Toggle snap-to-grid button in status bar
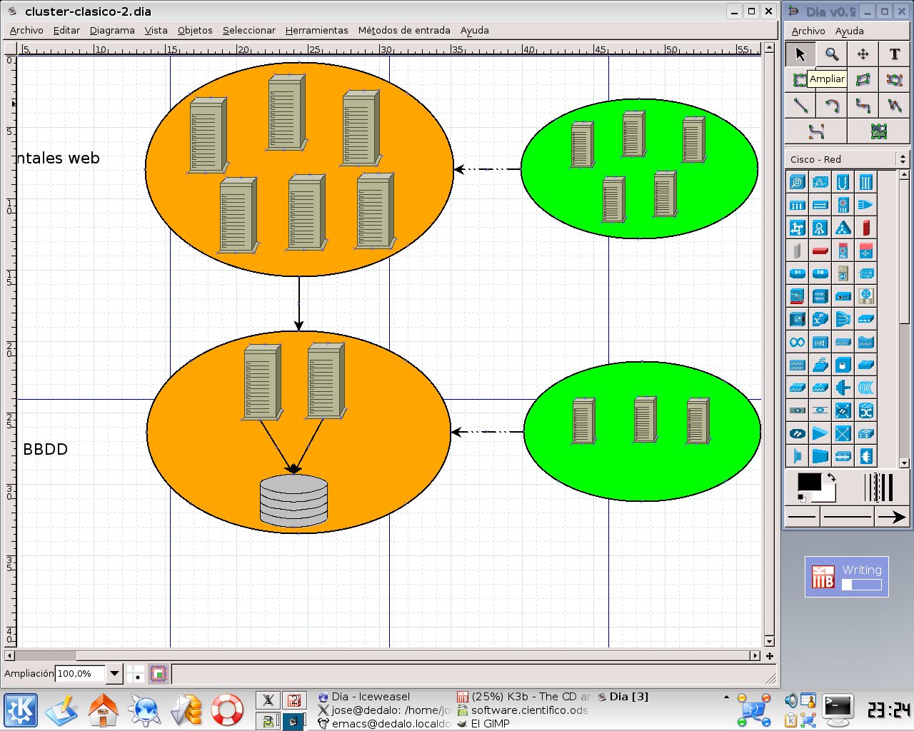 [x=136, y=674]
